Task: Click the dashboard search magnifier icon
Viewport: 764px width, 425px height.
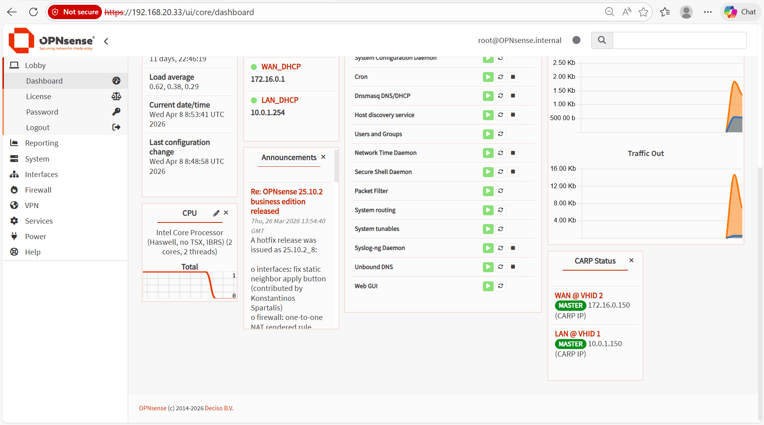Action: 602,40
